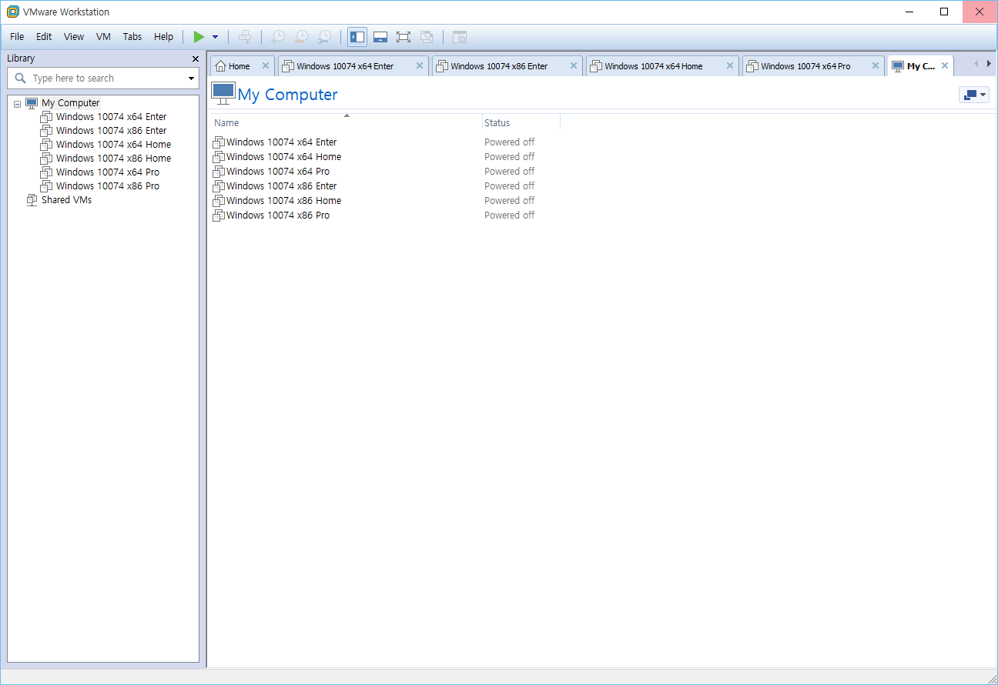
Task: Select Windows 10074 x64 Enter in the list
Action: [281, 142]
